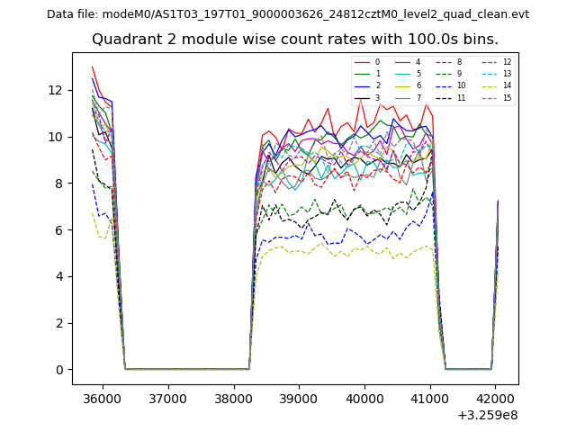Click the black dashed legend entry 11
The height and width of the screenshot is (432, 576).
click(x=445, y=97)
